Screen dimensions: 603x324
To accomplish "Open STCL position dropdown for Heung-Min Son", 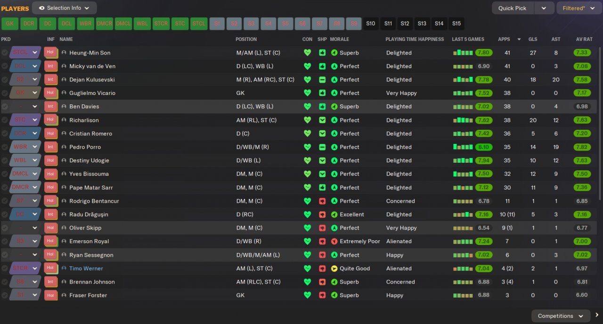I will (x=25, y=53).
